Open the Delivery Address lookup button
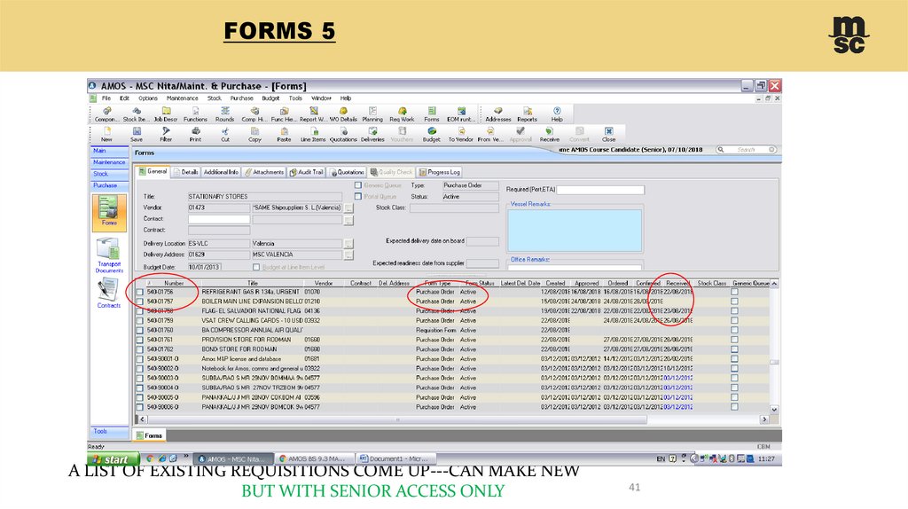Viewport: 908px width, 509px height. pyautogui.click(x=348, y=254)
